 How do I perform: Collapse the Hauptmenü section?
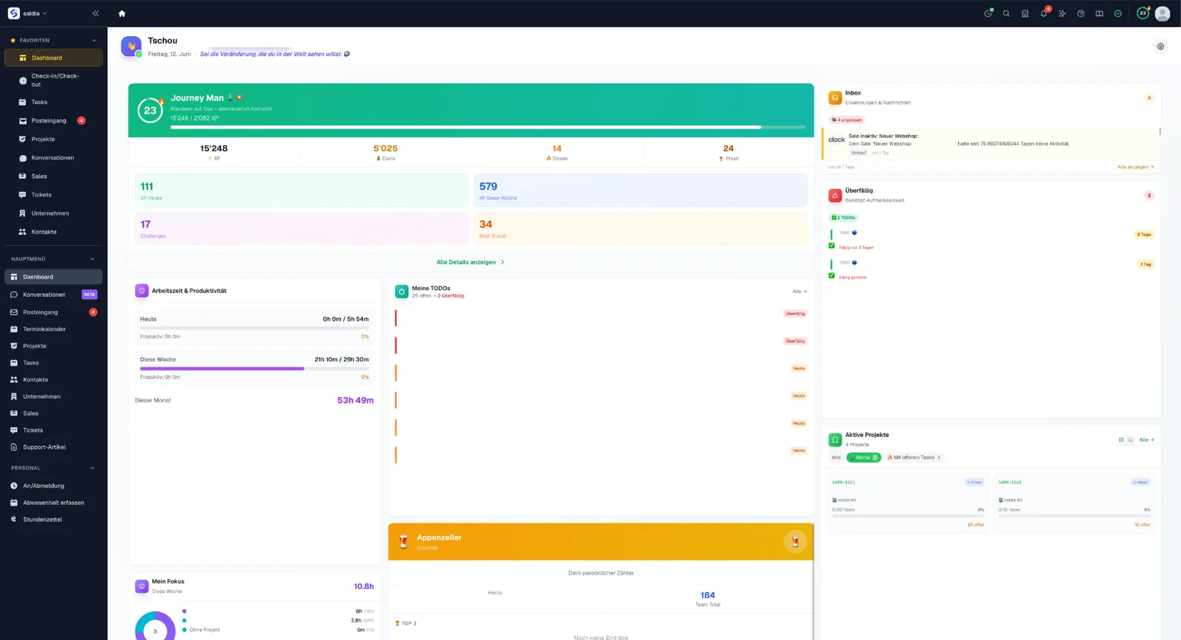tap(92, 259)
